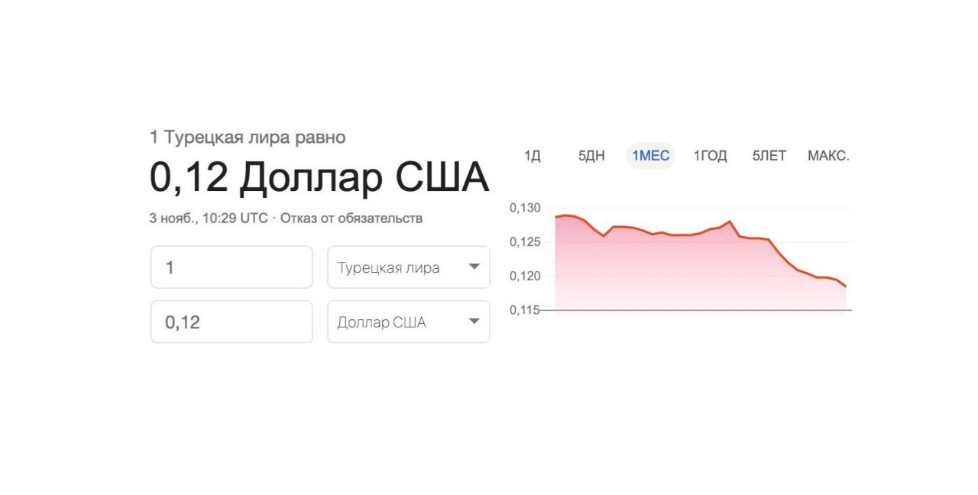
Task: Open the Турецкая лира currency selector
Action: pos(408,267)
